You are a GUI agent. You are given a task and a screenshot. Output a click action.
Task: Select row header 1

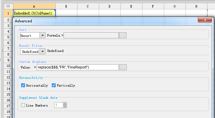8,13
